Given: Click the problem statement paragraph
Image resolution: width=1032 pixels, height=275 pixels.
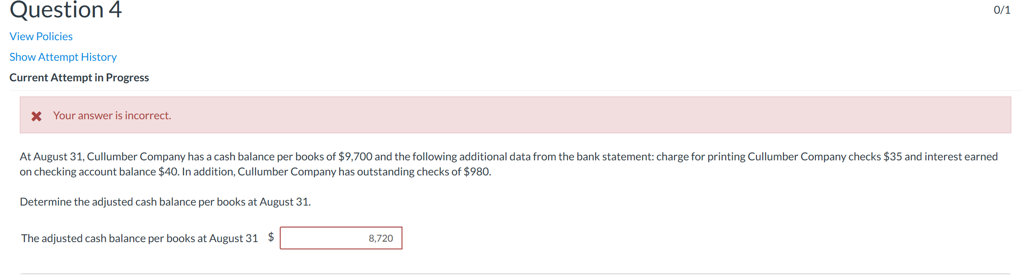Looking at the screenshot, I should (x=504, y=164).
